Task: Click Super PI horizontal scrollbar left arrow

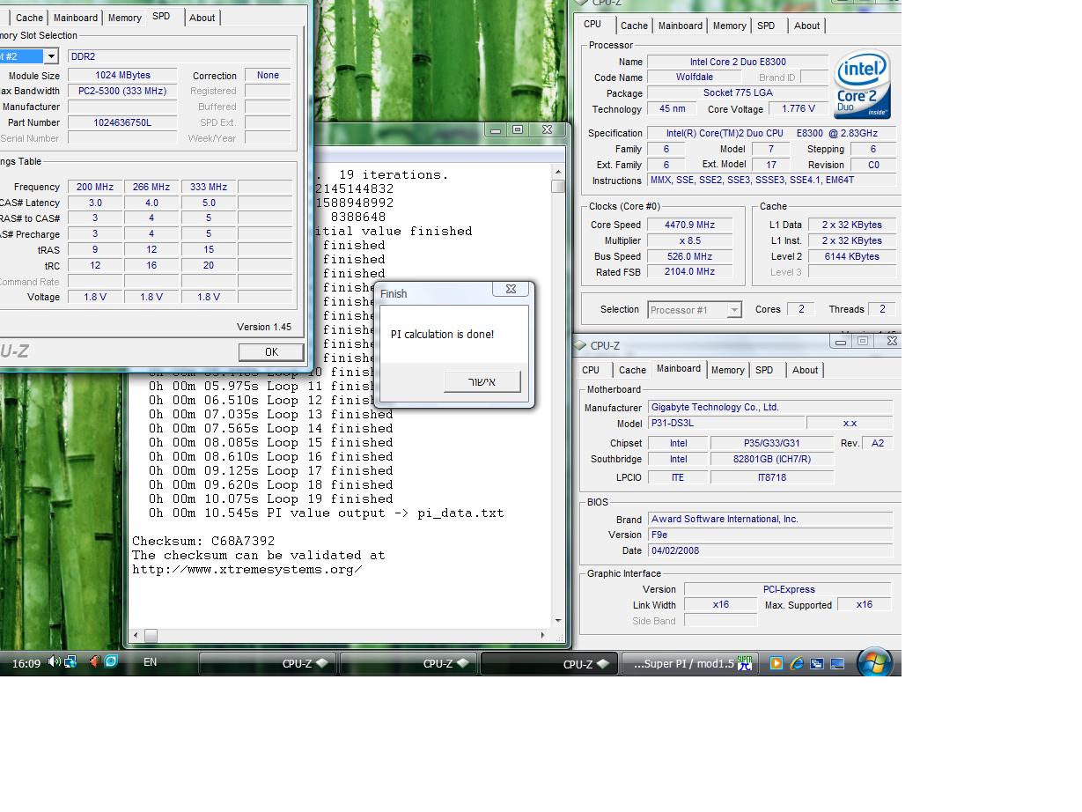Action: point(136,635)
